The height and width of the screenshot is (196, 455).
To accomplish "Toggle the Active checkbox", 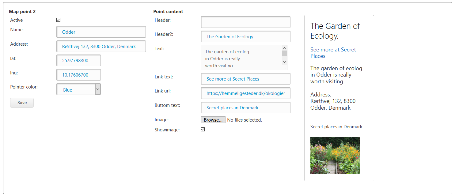I will coord(59,20).
